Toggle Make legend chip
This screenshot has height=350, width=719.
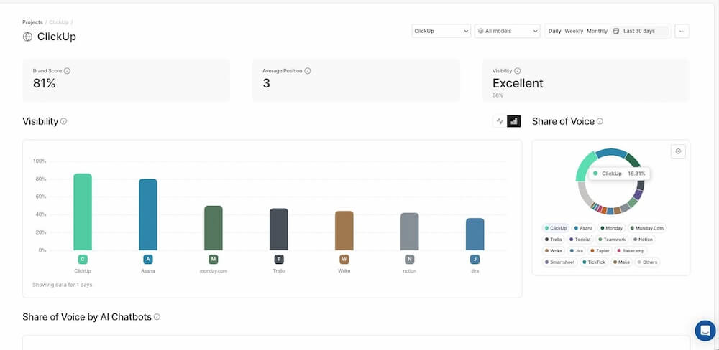[621, 262]
